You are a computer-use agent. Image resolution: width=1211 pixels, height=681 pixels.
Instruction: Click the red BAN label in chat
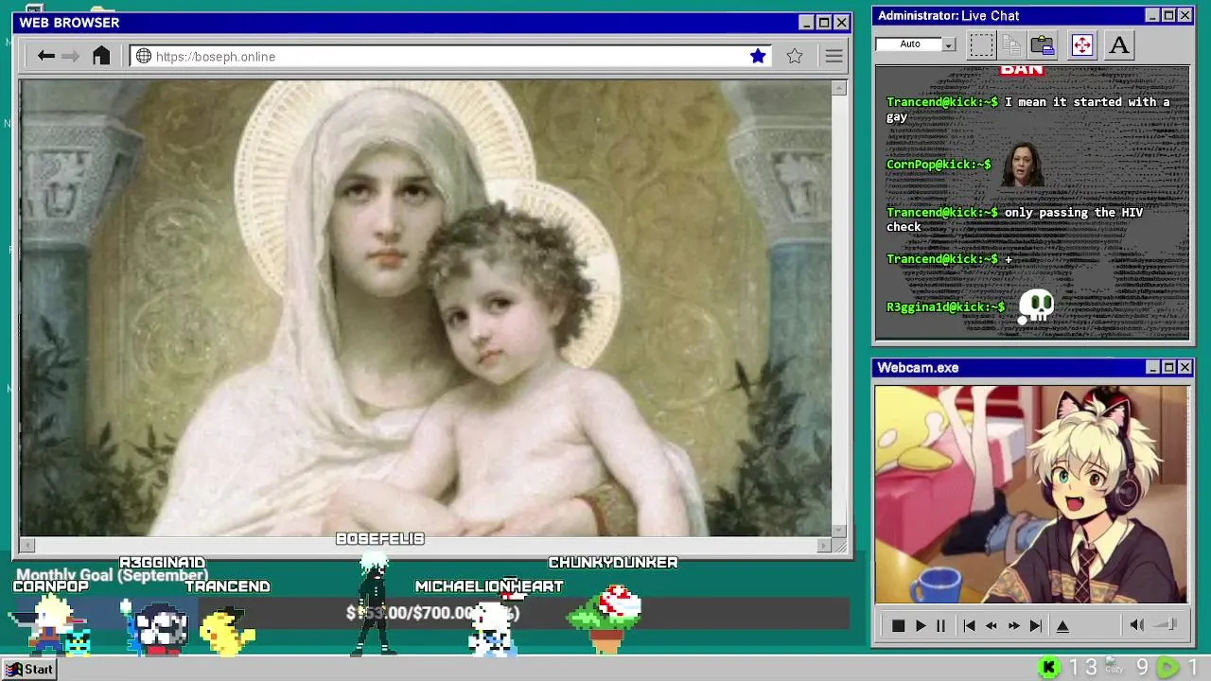[x=1022, y=70]
